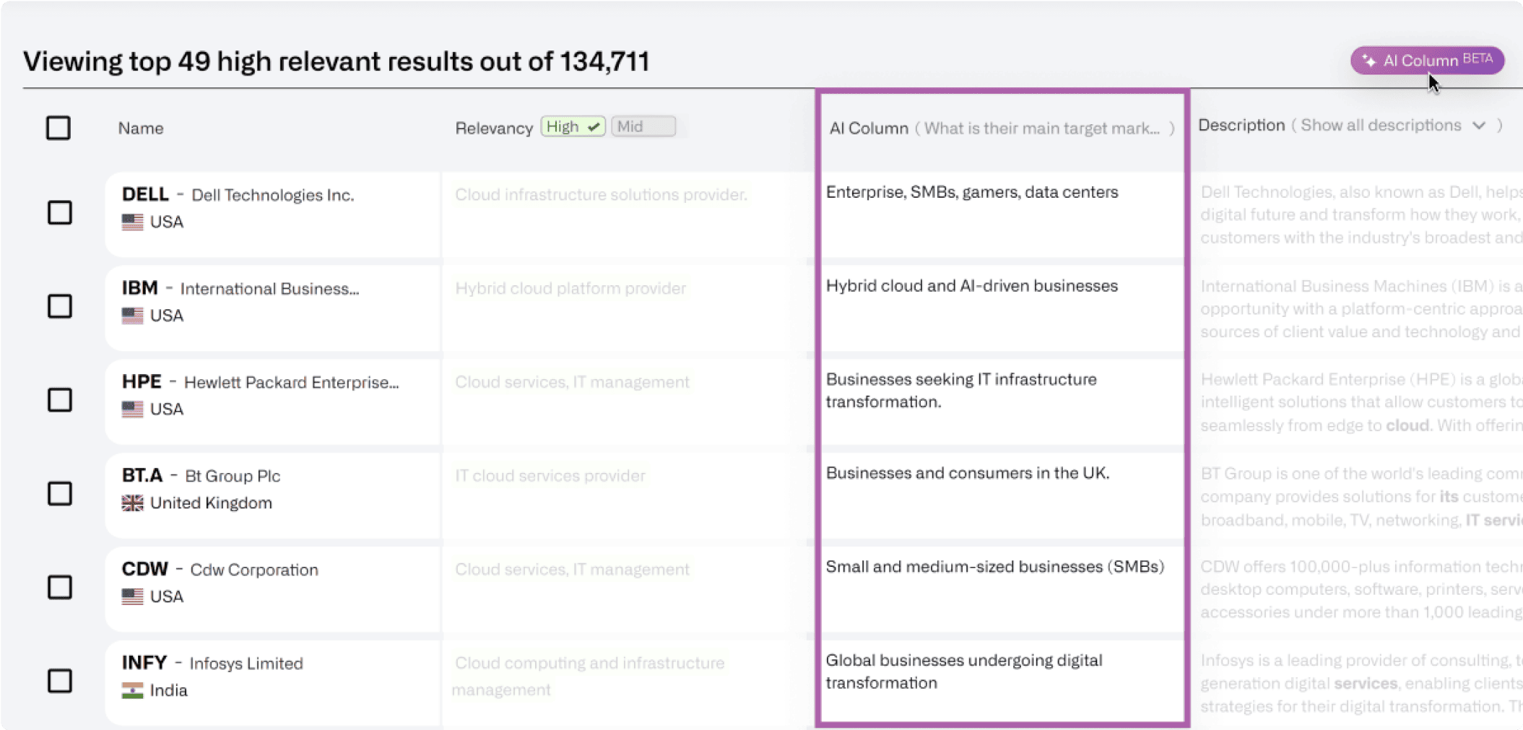
Task: Open the Description column chevron arrow
Action: coord(1479,126)
